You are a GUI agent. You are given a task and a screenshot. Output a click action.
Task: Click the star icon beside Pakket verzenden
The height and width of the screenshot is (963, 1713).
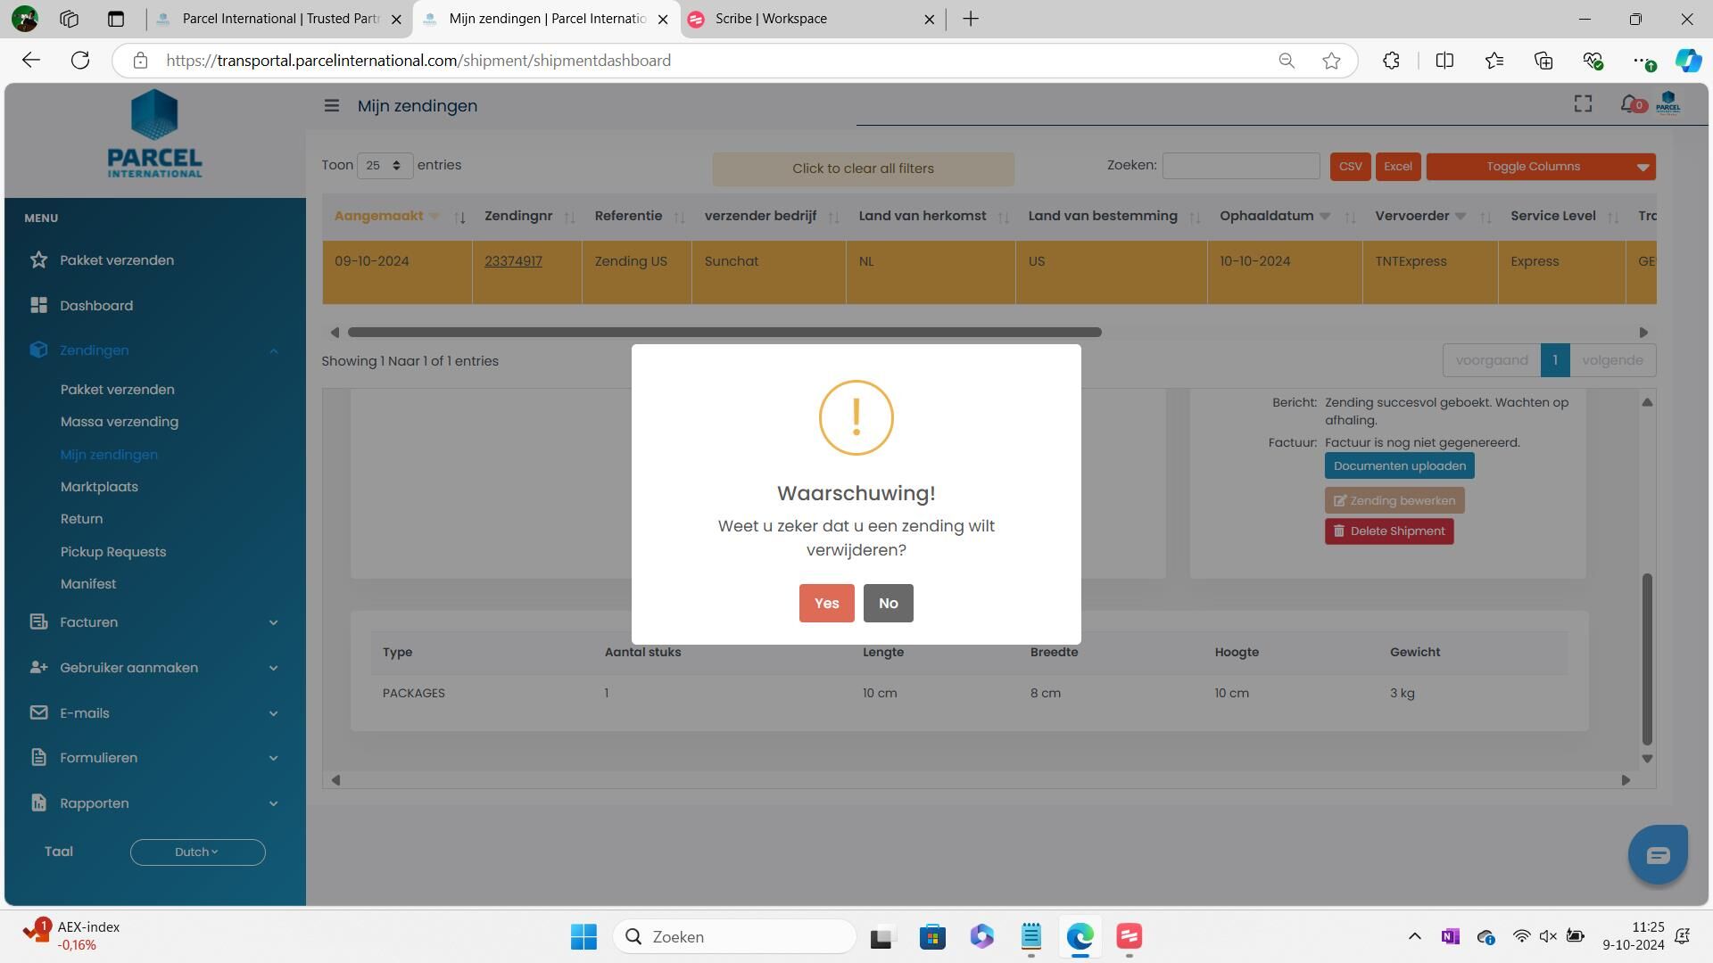point(38,260)
